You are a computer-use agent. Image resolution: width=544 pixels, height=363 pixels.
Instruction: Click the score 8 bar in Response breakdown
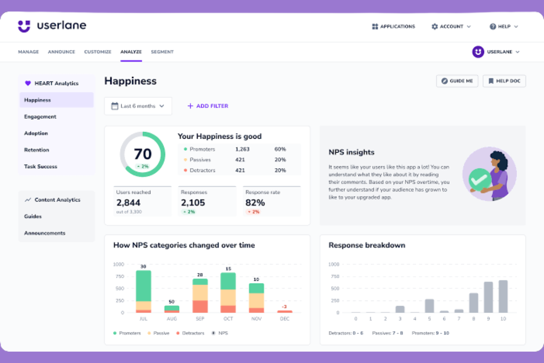click(473, 303)
